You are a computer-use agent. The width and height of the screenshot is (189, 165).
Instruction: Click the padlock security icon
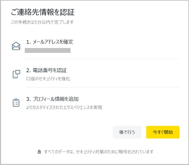click(39, 152)
